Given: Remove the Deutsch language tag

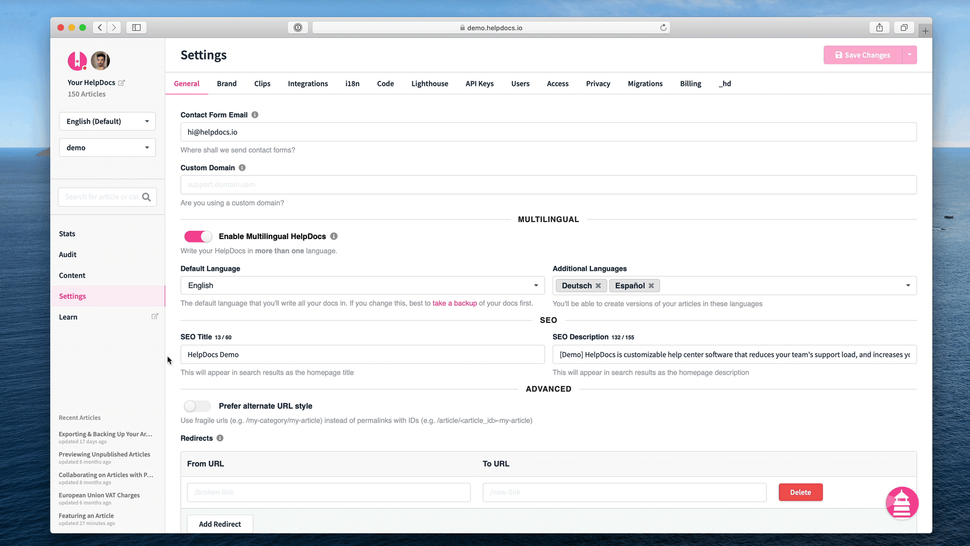Looking at the screenshot, I should coord(598,286).
